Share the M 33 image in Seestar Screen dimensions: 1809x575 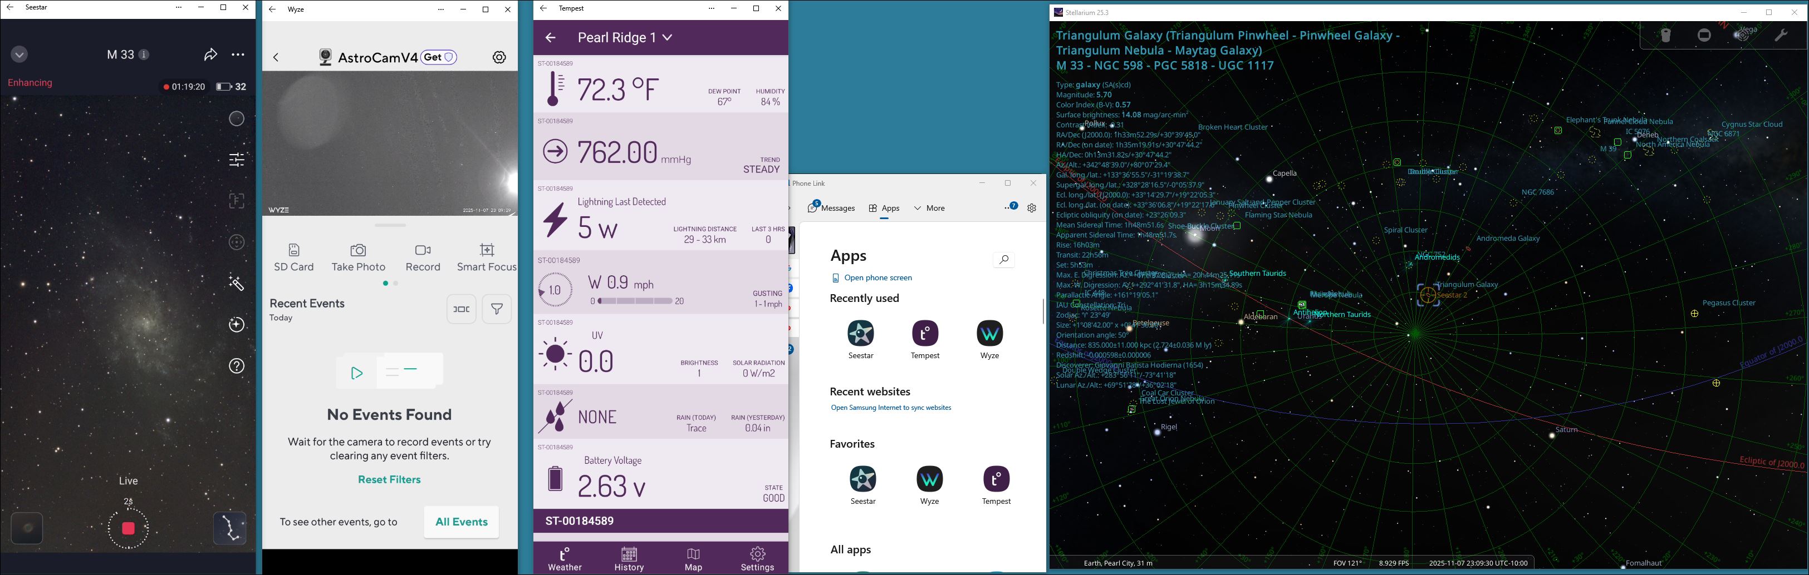[x=210, y=54]
